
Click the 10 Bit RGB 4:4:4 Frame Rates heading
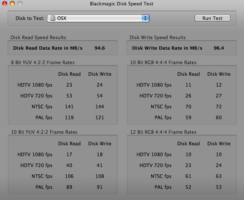(x=163, y=62)
